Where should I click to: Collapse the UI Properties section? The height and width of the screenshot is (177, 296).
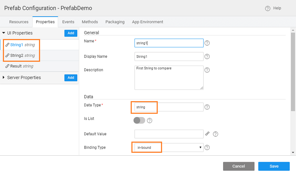[4, 33]
